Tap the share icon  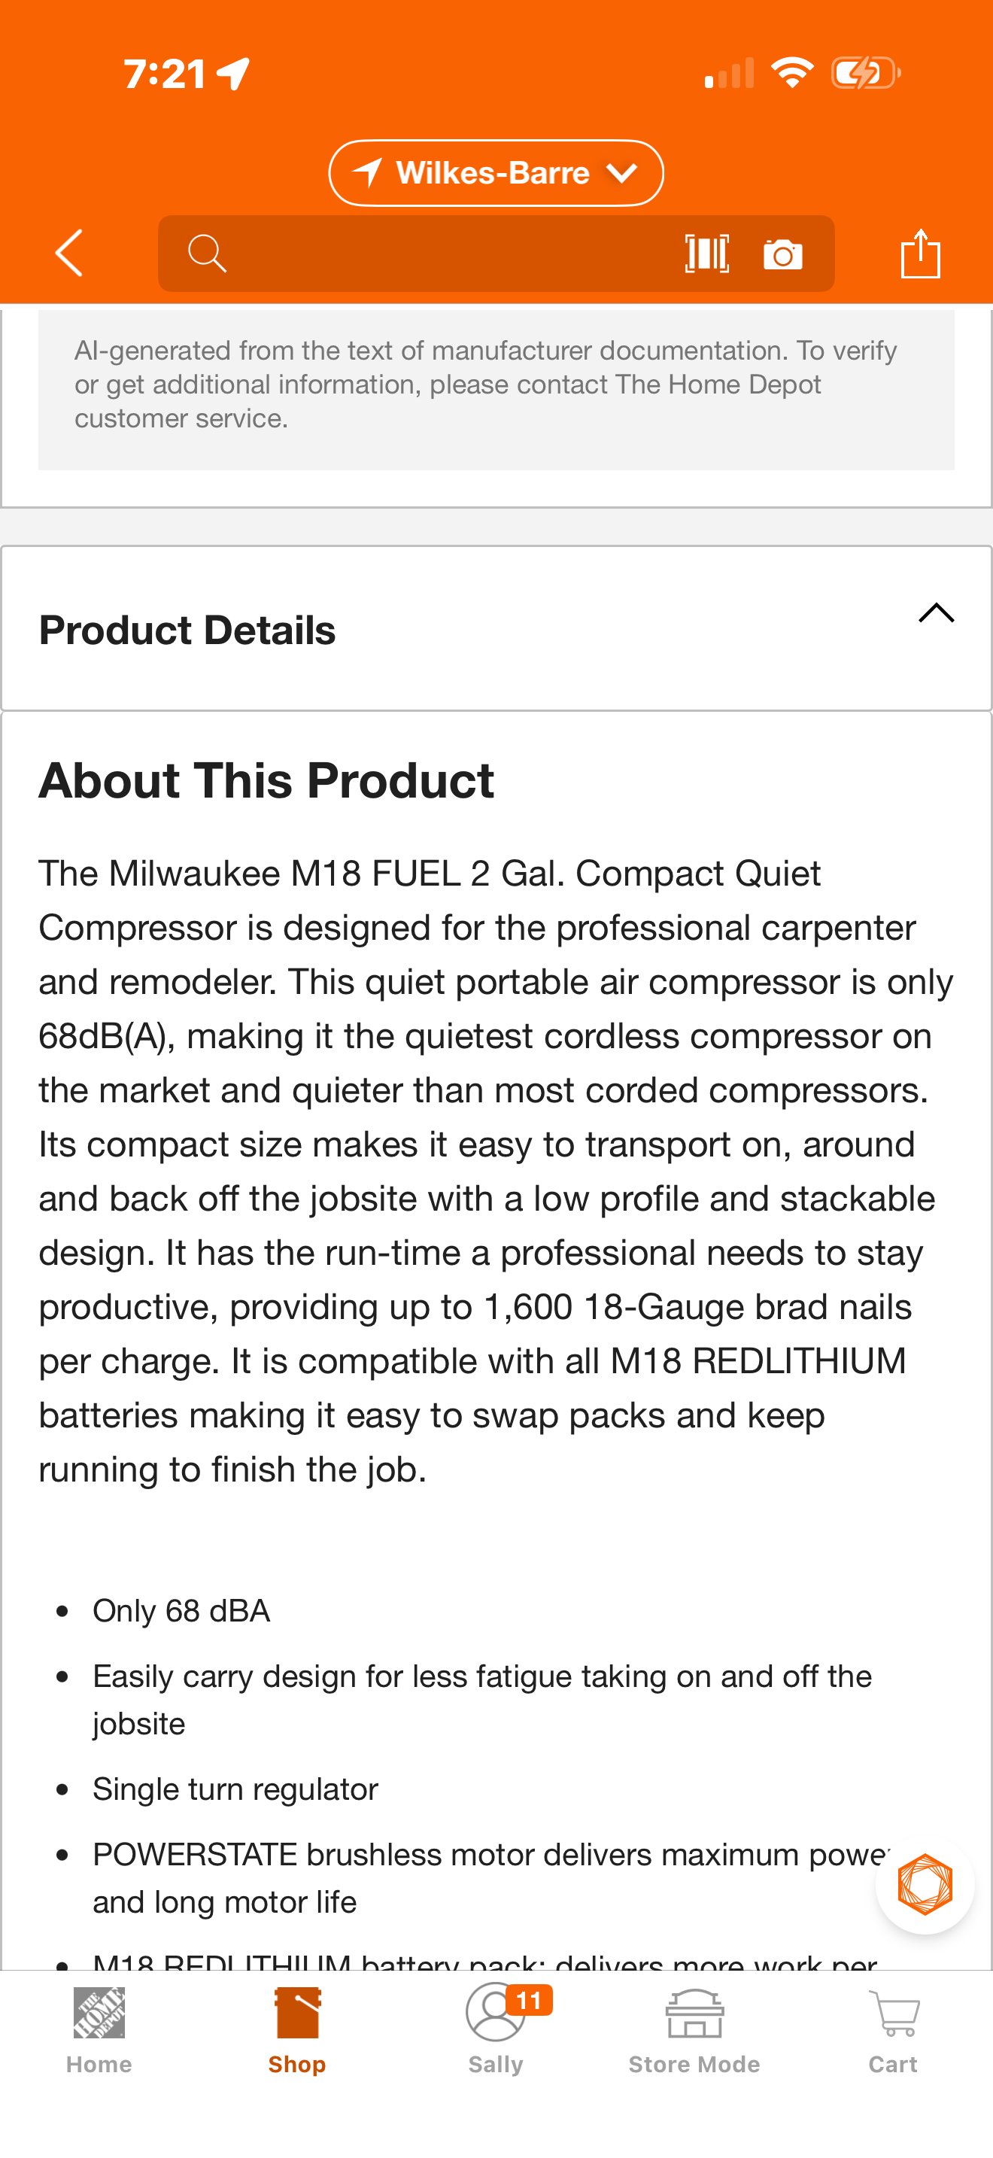tap(920, 253)
